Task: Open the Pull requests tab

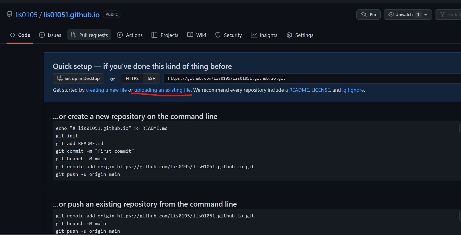Action: coord(89,35)
